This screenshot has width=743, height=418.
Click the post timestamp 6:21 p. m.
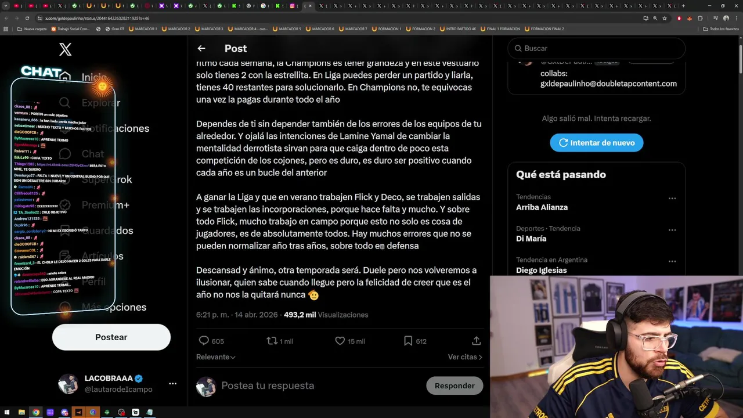click(x=212, y=315)
